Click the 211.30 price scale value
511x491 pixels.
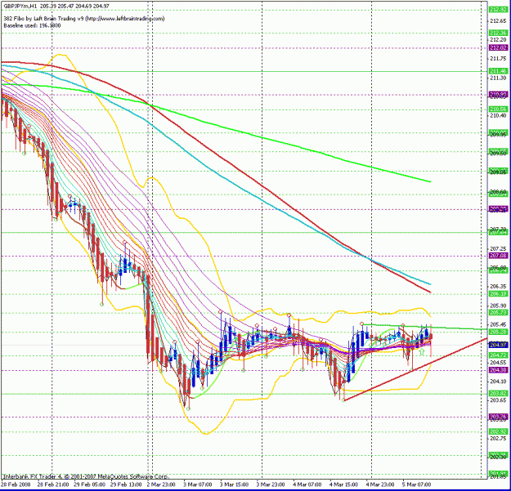[498, 78]
